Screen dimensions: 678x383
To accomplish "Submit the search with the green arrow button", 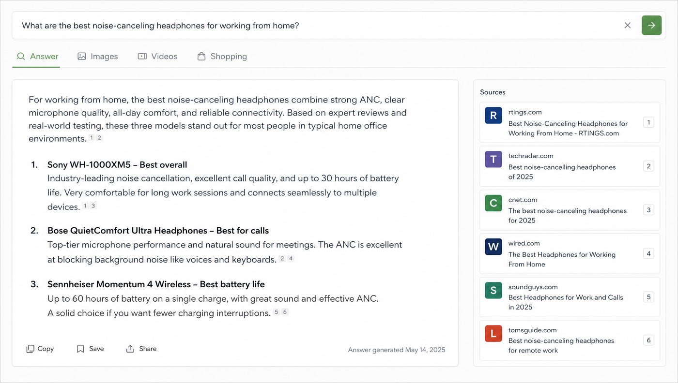I will 651,25.
